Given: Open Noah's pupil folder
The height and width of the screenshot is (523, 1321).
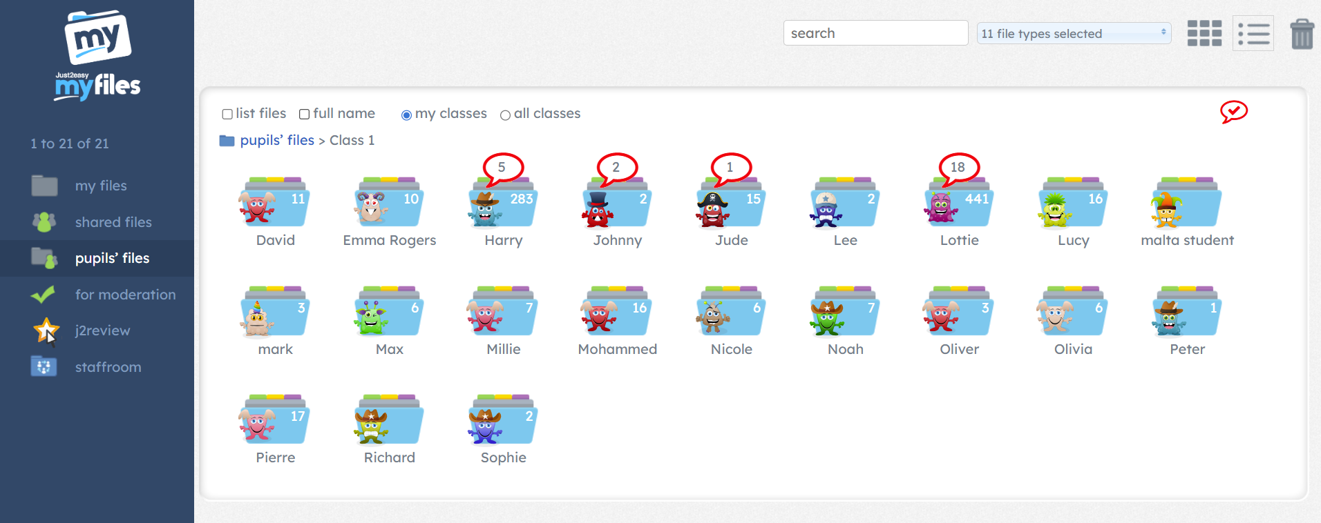Looking at the screenshot, I should tap(845, 312).
